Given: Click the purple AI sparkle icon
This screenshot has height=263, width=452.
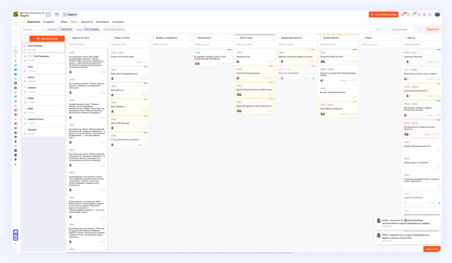Looking at the screenshot, I should (424, 14).
